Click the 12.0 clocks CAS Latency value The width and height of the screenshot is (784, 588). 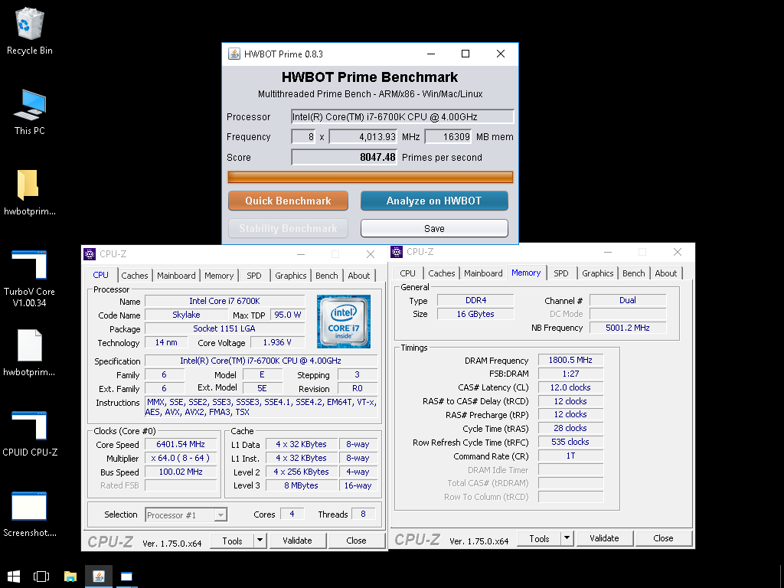[x=570, y=387]
